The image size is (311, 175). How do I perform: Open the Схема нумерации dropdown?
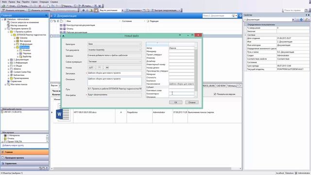pyautogui.click(x=115, y=62)
